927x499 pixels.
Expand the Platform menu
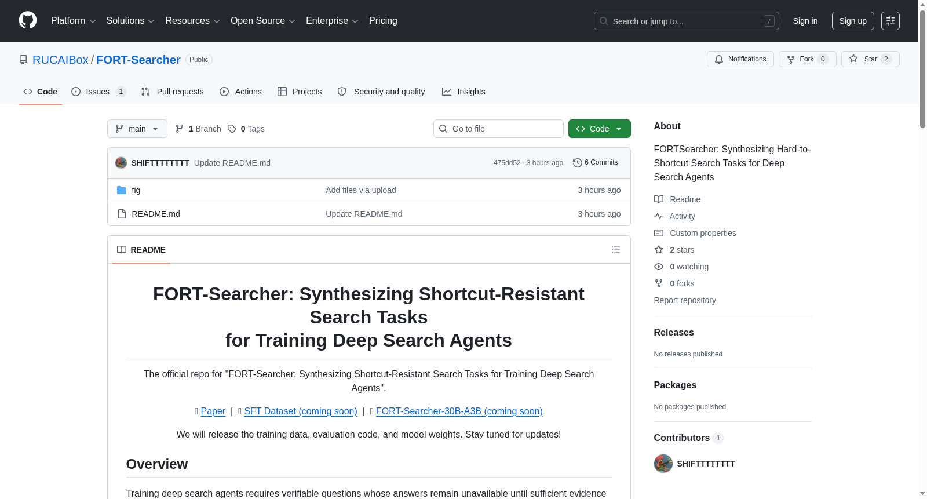(74, 21)
